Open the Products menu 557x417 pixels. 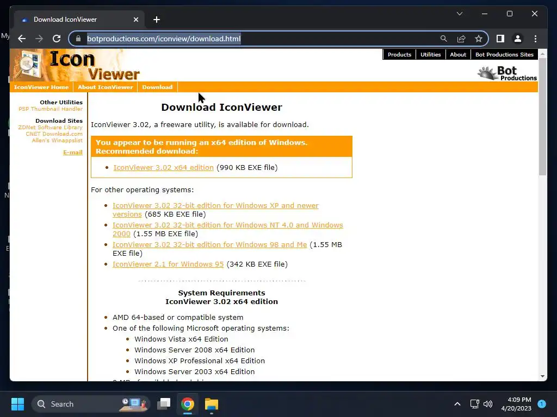(399, 55)
